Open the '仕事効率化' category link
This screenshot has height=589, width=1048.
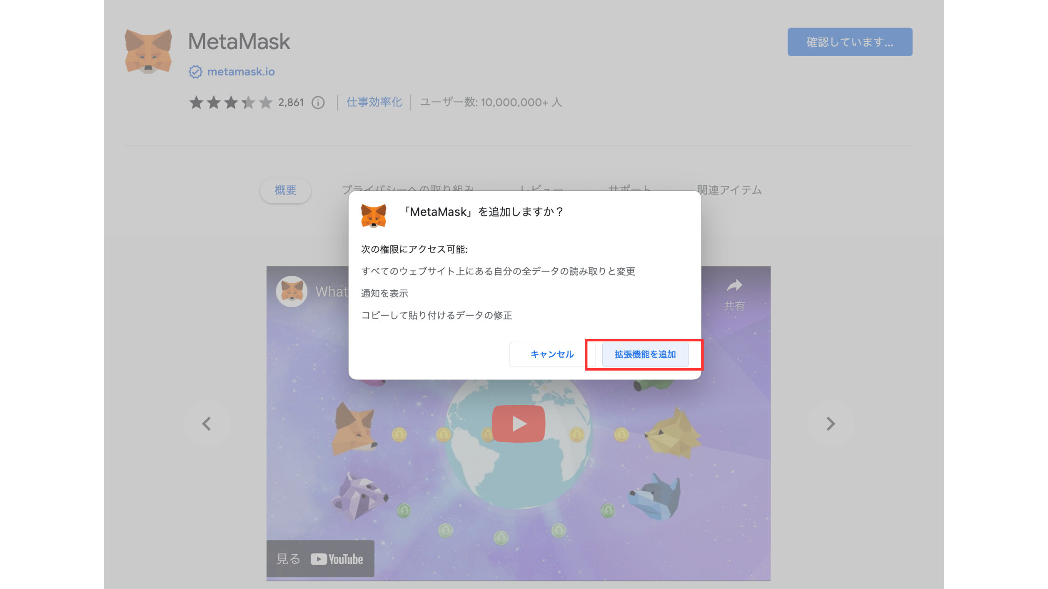click(x=374, y=102)
